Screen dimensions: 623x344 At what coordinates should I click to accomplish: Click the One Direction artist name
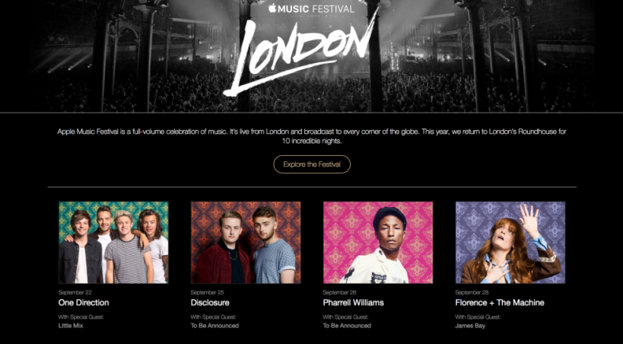click(x=85, y=303)
